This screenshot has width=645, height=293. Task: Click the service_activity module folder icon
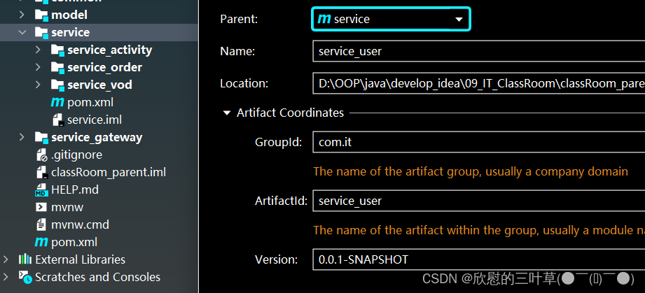(57, 50)
